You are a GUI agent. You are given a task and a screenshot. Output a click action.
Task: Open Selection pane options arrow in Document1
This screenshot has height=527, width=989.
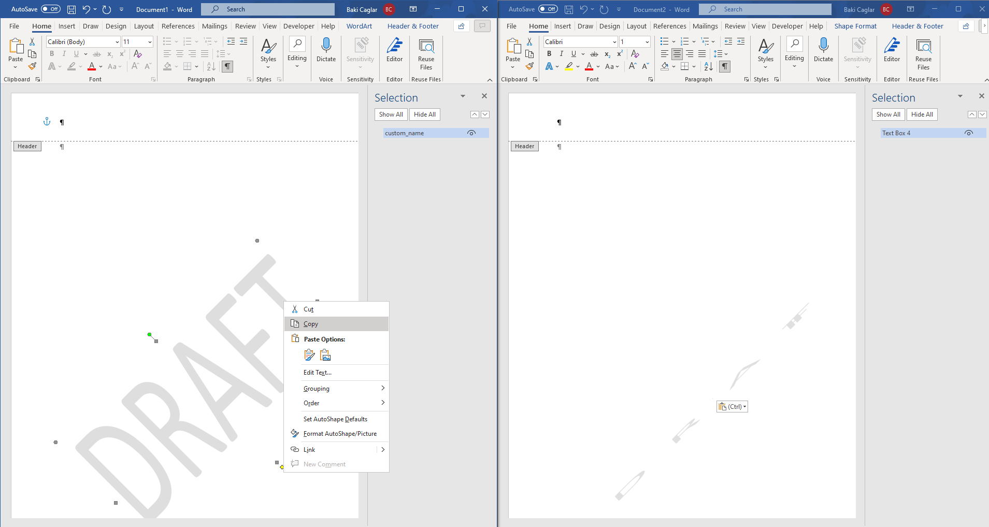click(463, 96)
